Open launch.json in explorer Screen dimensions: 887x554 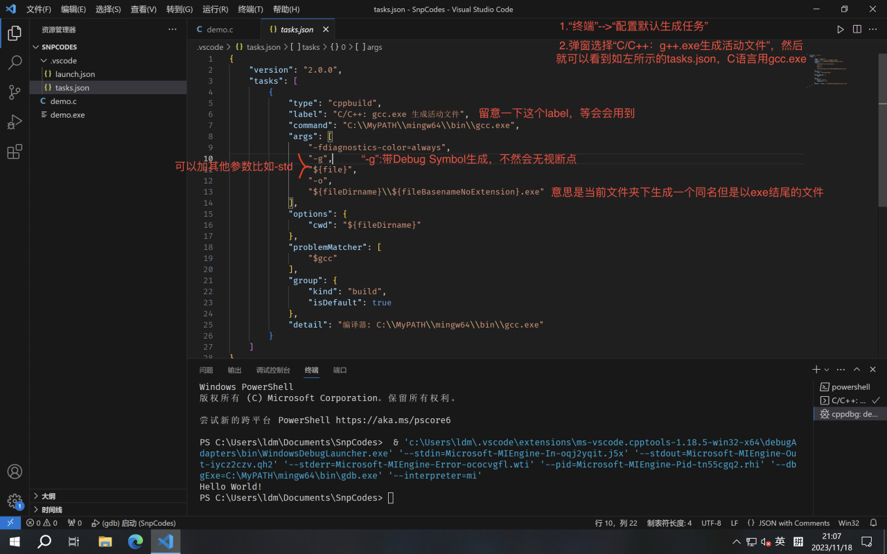[x=108, y=74]
